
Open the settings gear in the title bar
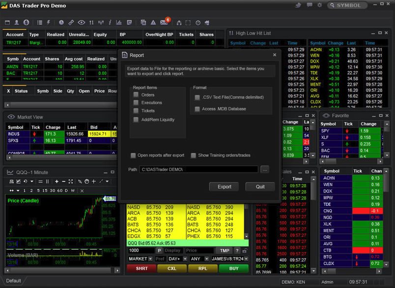[x=319, y=5]
